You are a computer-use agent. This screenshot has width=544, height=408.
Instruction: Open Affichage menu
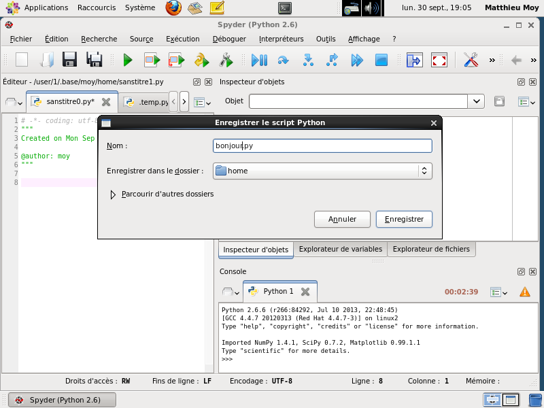364,39
